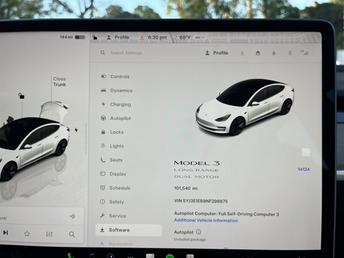Image resolution: width=344 pixels, height=258 pixels.
Task: Tap the LONG RANGE label
Action: click(197, 170)
